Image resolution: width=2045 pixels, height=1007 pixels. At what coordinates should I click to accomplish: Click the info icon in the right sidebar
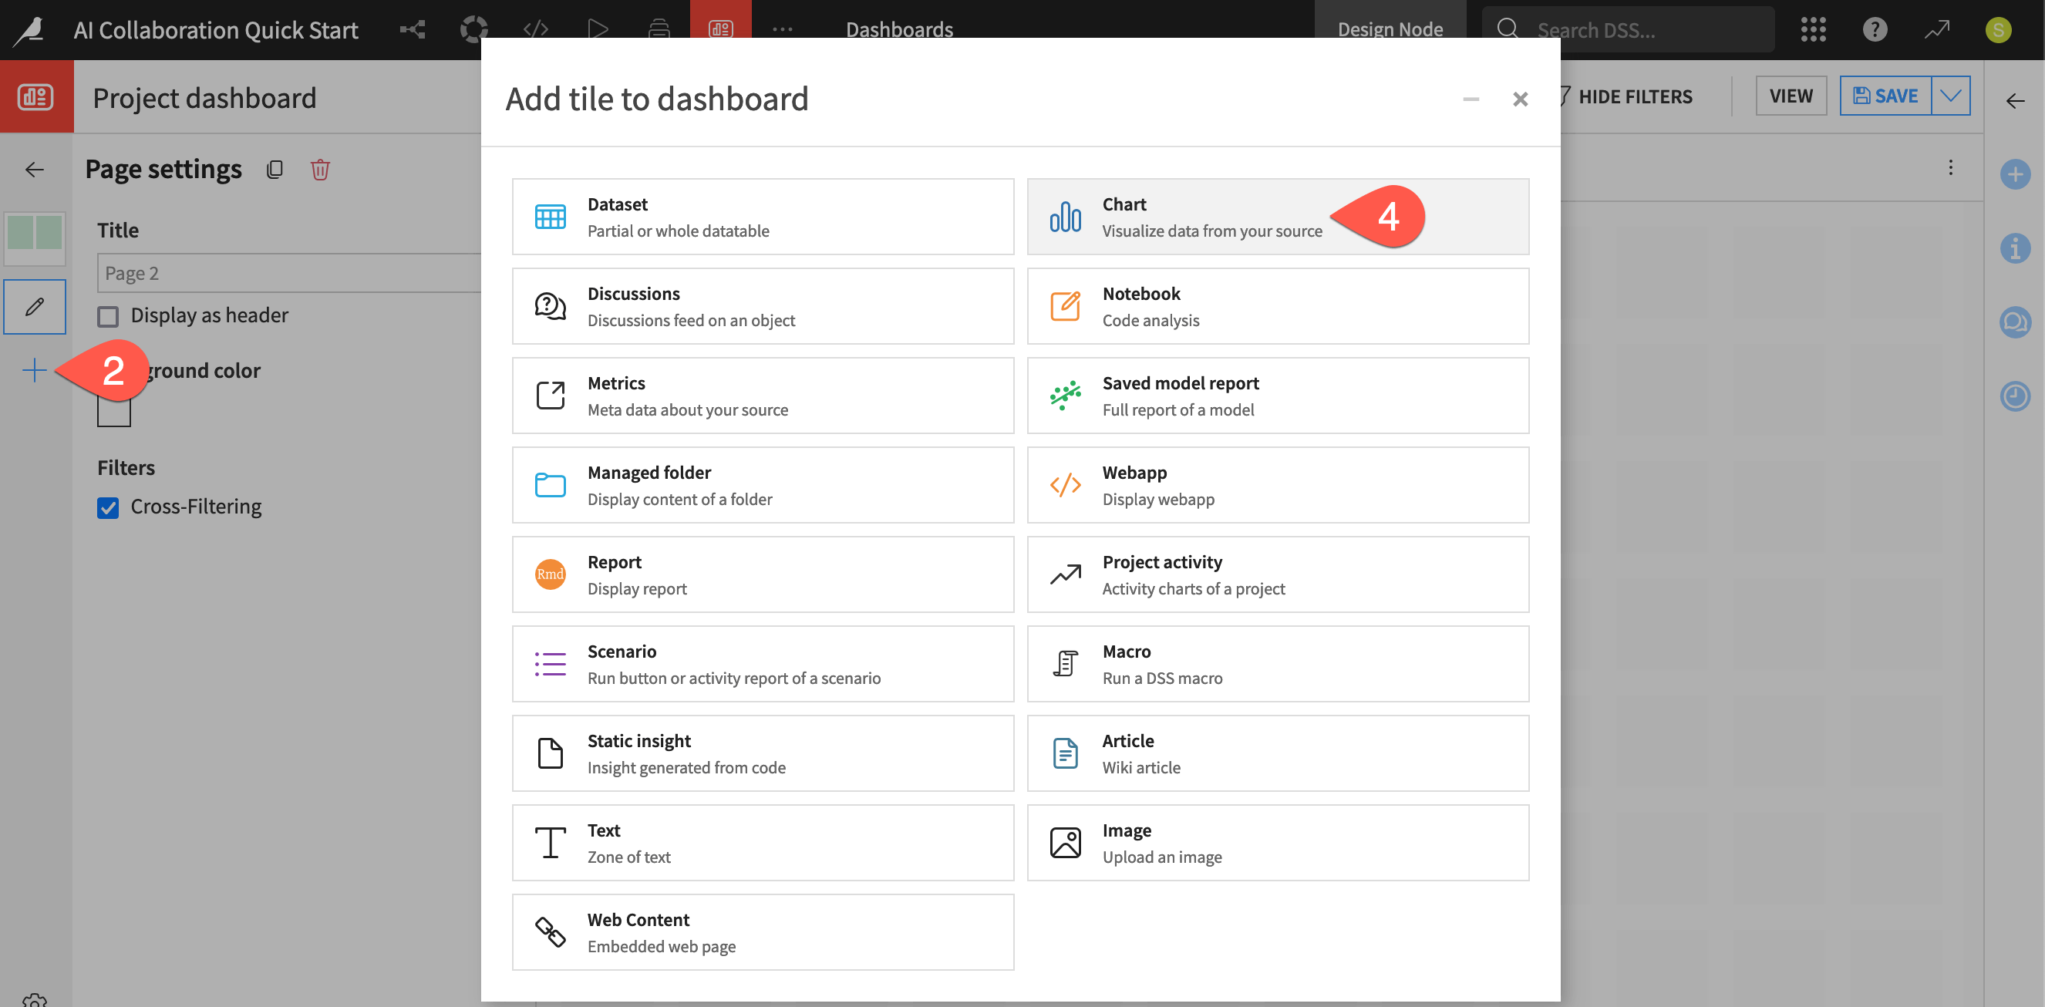pos(2016,248)
